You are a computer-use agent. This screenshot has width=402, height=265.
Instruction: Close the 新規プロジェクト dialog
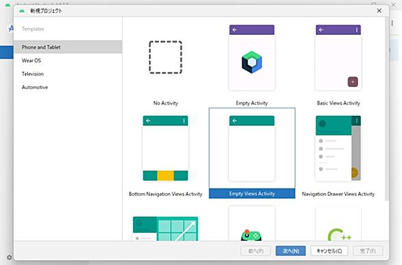[x=379, y=11]
